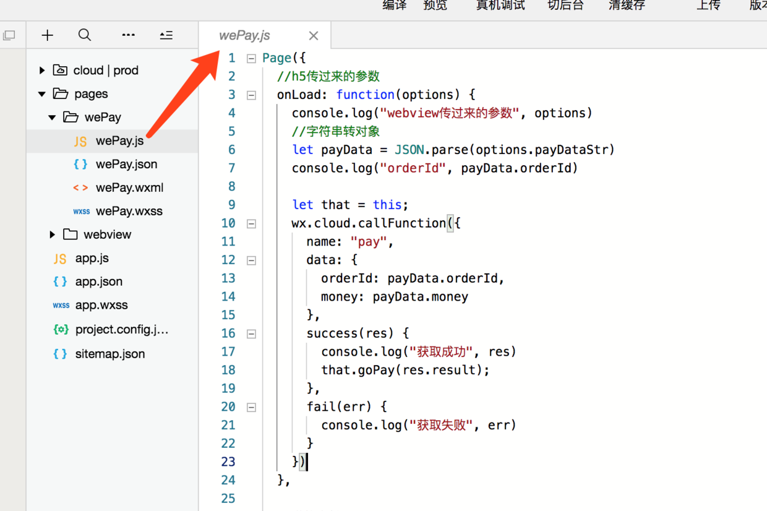
Task: Click the "获取失败" string on line 21
Action: pyautogui.click(x=442, y=425)
